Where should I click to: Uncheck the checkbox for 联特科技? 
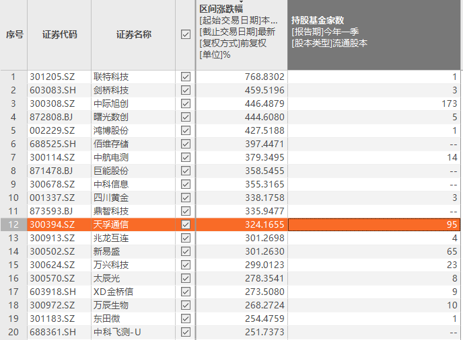(x=186, y=77)
